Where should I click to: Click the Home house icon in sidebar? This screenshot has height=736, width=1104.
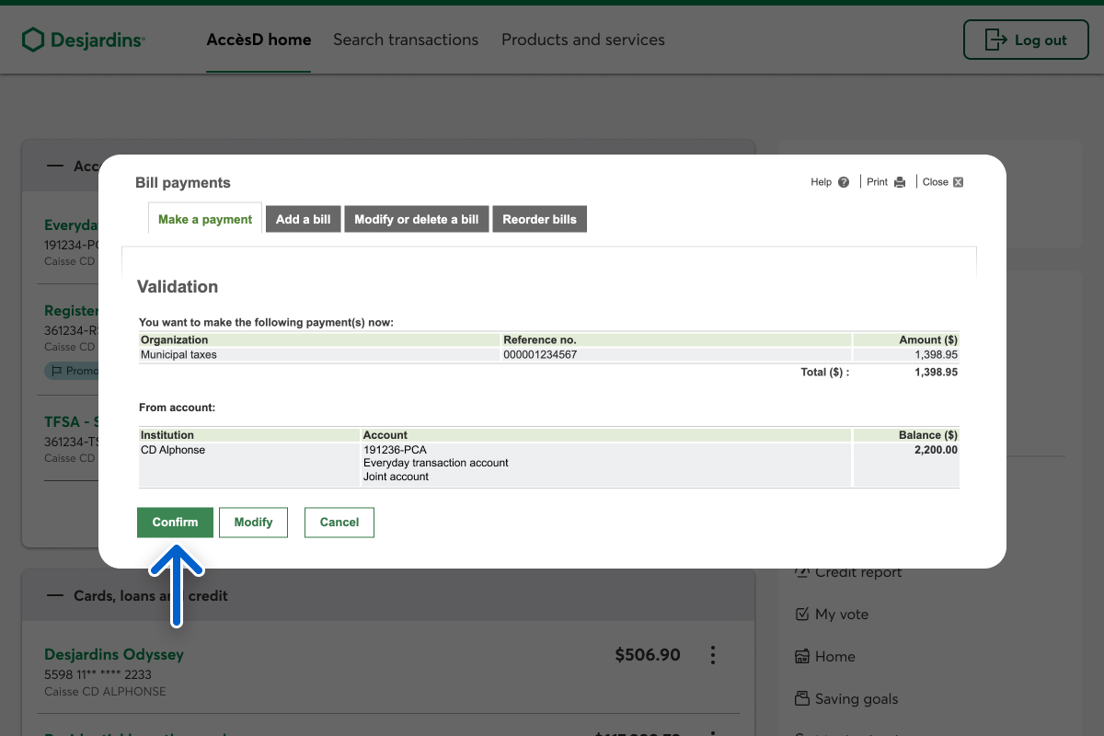point(801,657)
